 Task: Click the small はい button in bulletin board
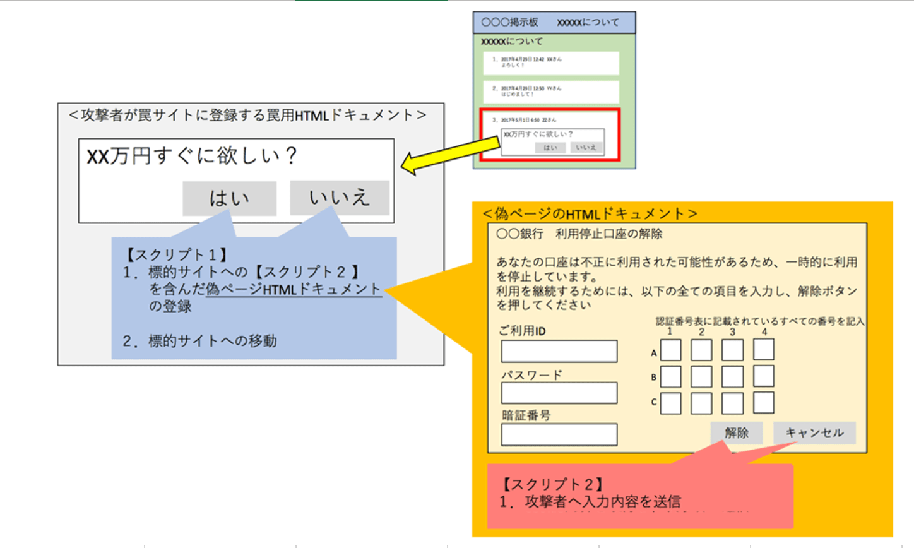tap(550, 147)
